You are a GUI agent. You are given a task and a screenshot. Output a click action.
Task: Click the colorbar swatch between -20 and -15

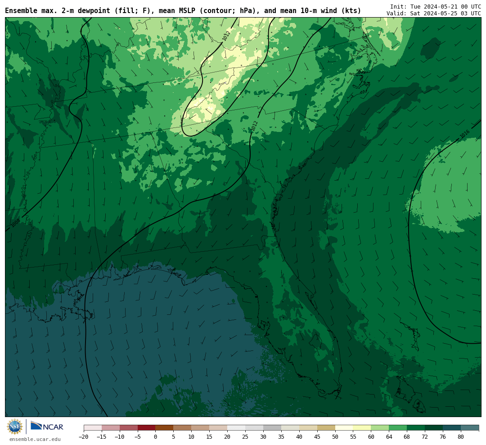[93, 428]
